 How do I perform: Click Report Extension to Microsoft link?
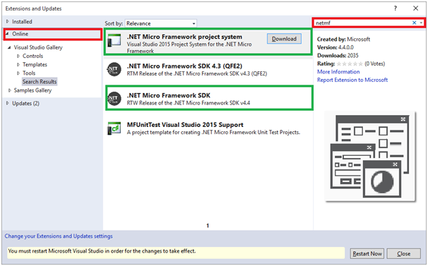tap(352, 80)
